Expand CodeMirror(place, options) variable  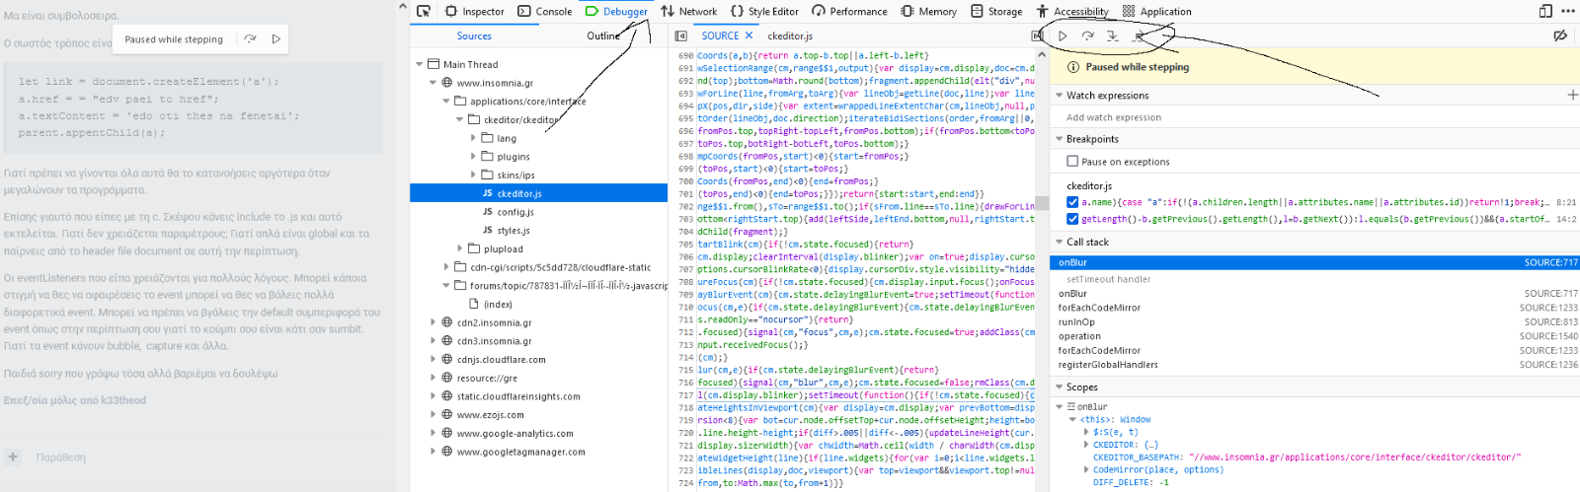point(1086,469)
